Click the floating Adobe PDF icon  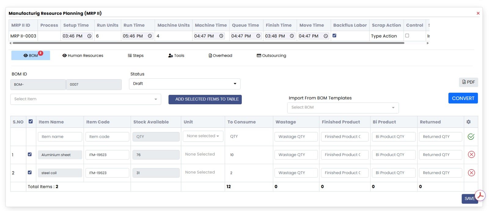[x=480, y=195]
